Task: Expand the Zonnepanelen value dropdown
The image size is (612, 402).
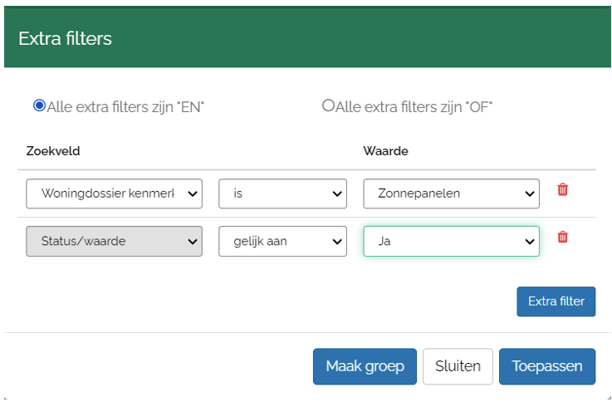Action: [451, 194]
